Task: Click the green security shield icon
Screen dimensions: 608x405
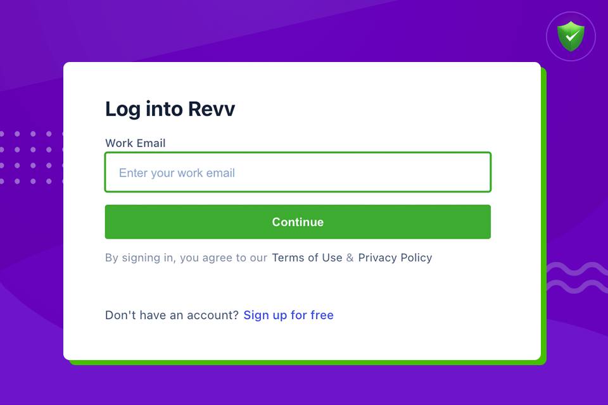Action: [x=571, y=36]
